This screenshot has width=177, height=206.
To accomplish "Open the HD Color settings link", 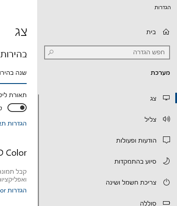I will 13,191.
